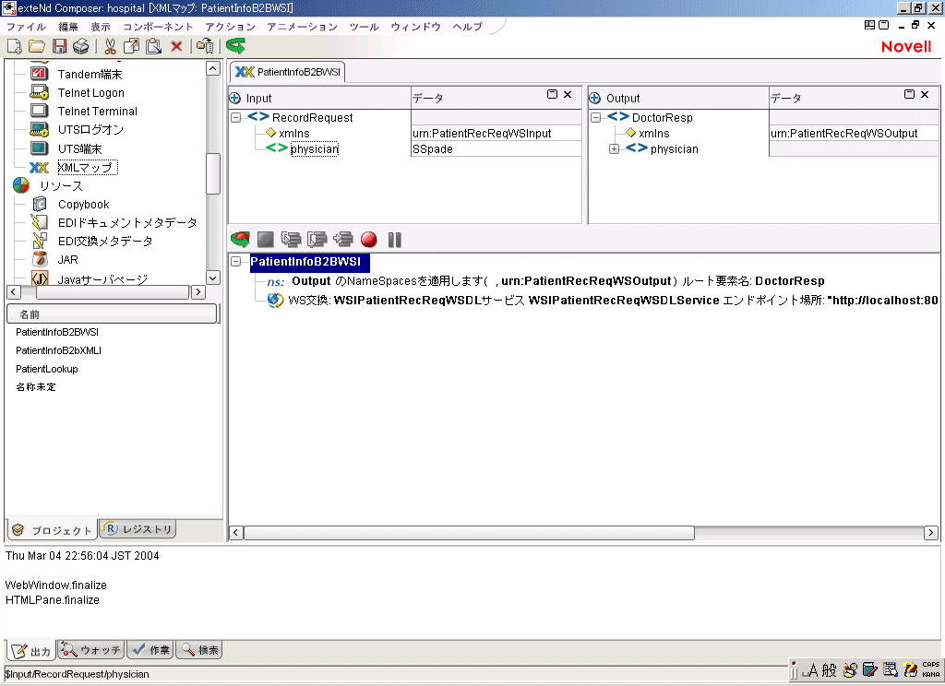Click the Copy toolbar icon
Screen dimensions: 945x686
131,46
